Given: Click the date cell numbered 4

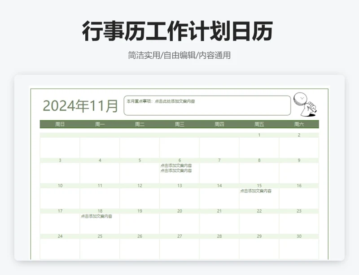Looking at the screenshot, I should pos(100,160).
